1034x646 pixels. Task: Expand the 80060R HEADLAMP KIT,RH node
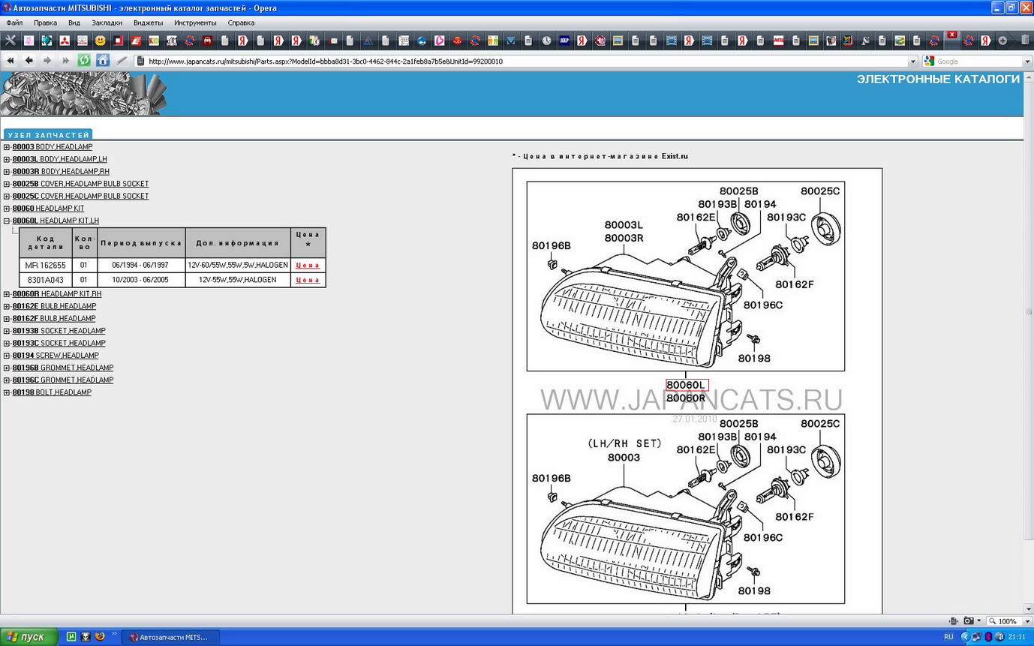point(7,294)
